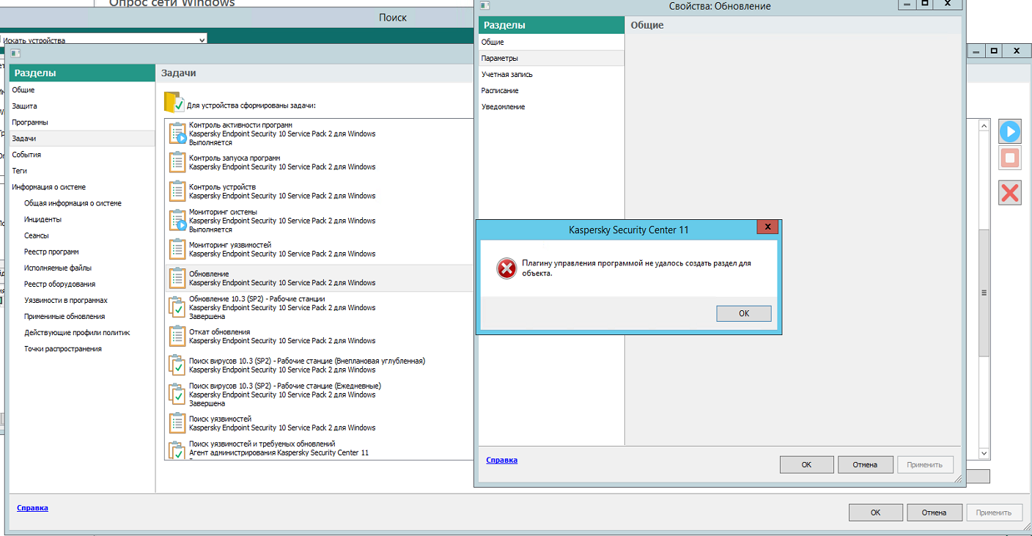
Task: Click the icon of the highlighted Обновление task
Action: tap(177, 278)
